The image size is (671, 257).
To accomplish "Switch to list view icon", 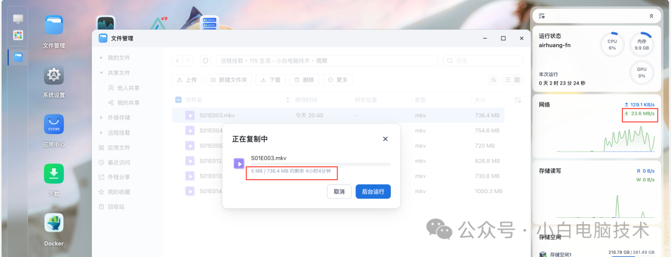I will coord(508,79).
